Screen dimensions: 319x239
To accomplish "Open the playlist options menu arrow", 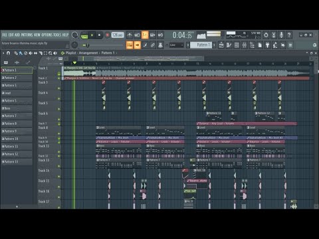I will [x=3, y=53].
